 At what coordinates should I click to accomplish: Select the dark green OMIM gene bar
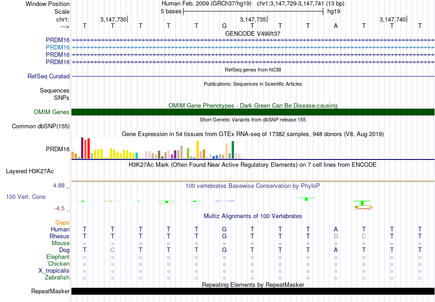253,112
